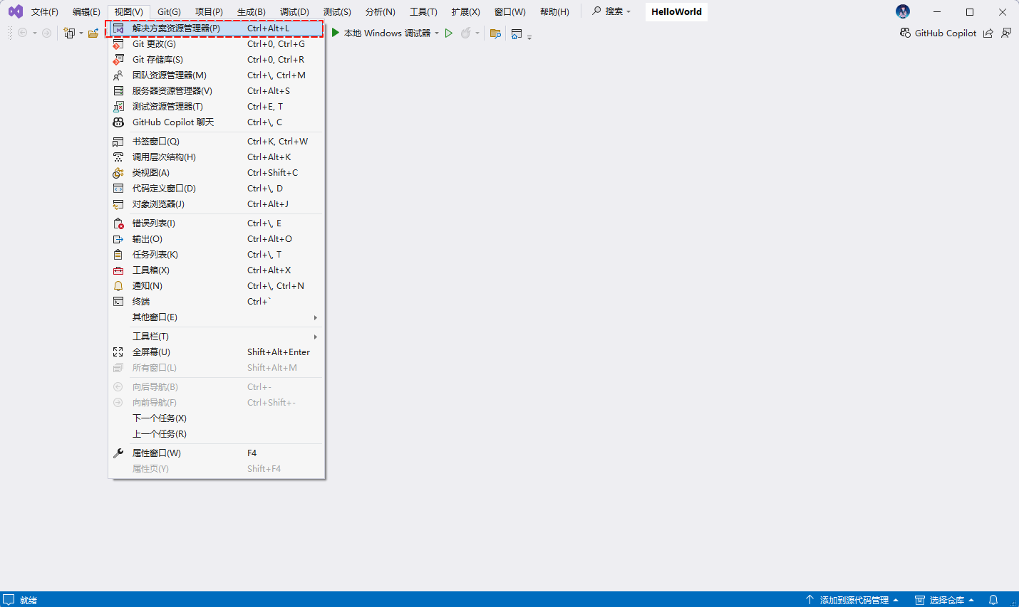The height and width of the screenshot is (607, 1019).
Task: Choose 终端 in the View menu
Action: click(141, 302)
